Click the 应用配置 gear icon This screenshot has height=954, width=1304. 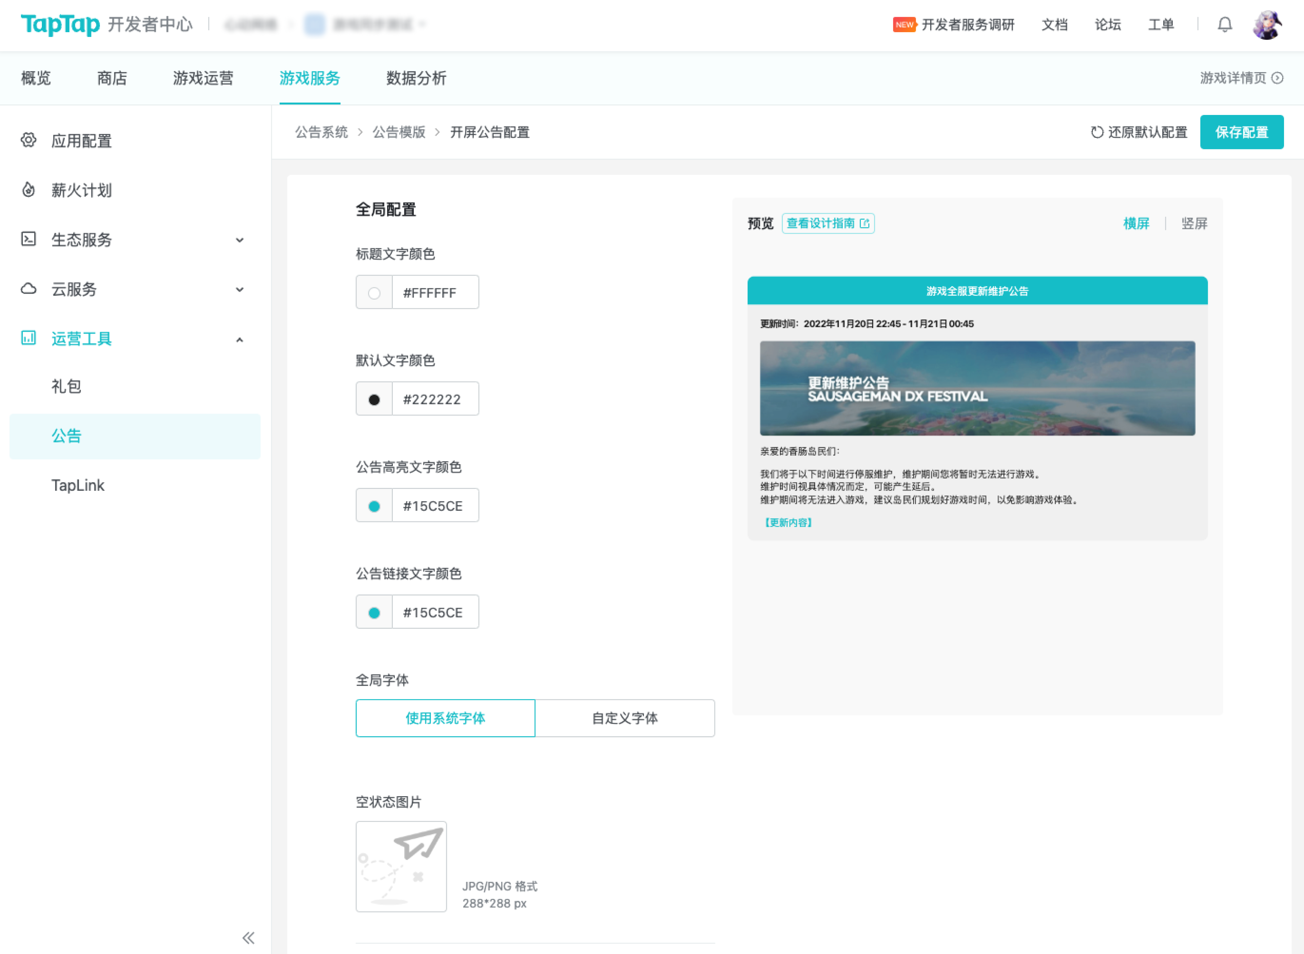(28, 140)
